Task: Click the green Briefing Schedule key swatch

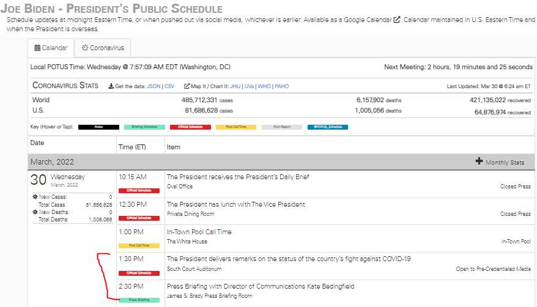Action: pos(144,127)
